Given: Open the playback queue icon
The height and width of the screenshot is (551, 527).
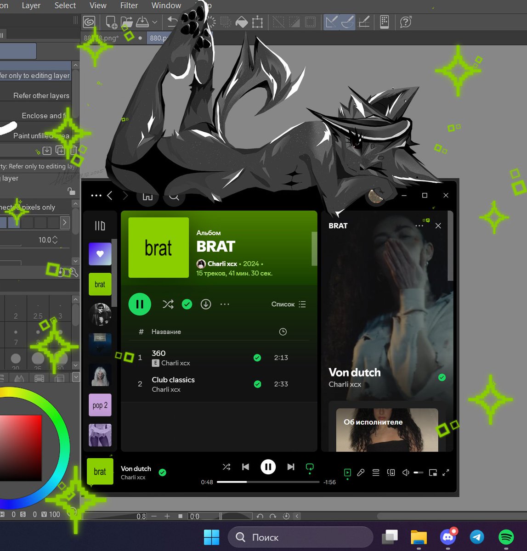Looking at the screenshot, I should click(376, 472).
